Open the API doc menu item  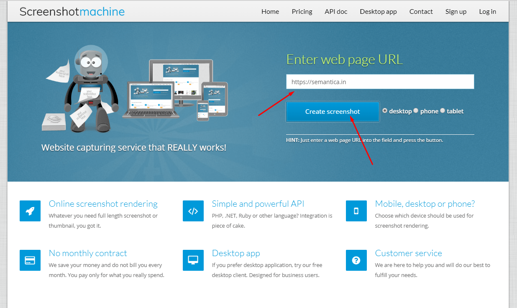pyautogui.click(x=336, y=12)
